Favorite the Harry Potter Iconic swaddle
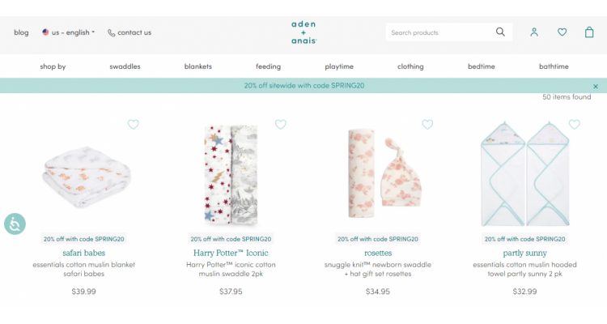 click(280, 125)
